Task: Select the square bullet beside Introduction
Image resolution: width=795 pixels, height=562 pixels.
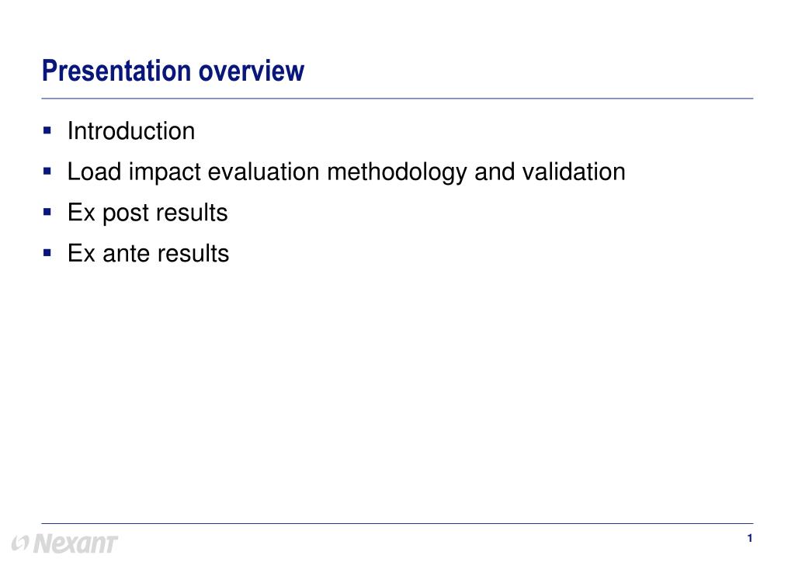Action: (x=47, y=130)
